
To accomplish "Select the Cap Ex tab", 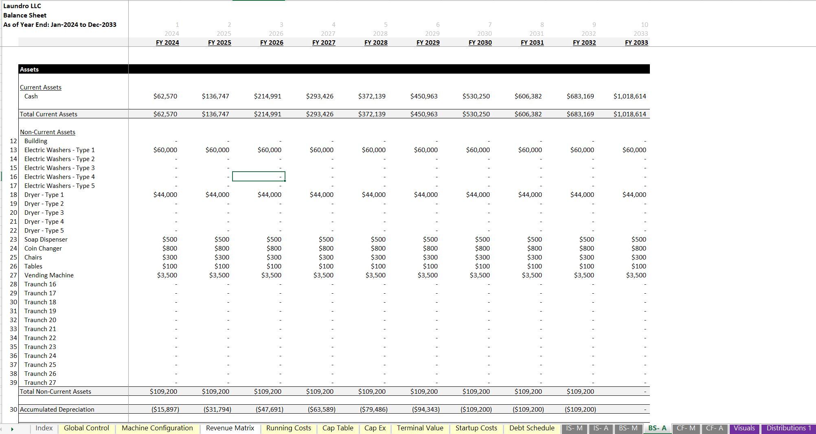I will coord(374,428).
